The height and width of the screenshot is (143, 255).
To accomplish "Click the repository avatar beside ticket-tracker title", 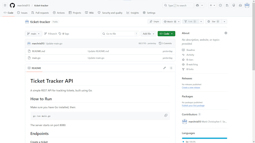I will (27, 22).
